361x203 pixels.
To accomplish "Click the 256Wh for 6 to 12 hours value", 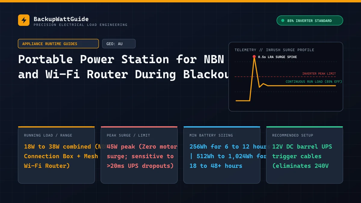I will 230,146.
